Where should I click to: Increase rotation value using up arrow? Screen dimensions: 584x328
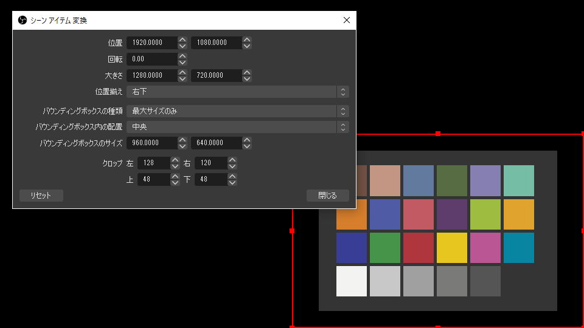click(182, 56)
